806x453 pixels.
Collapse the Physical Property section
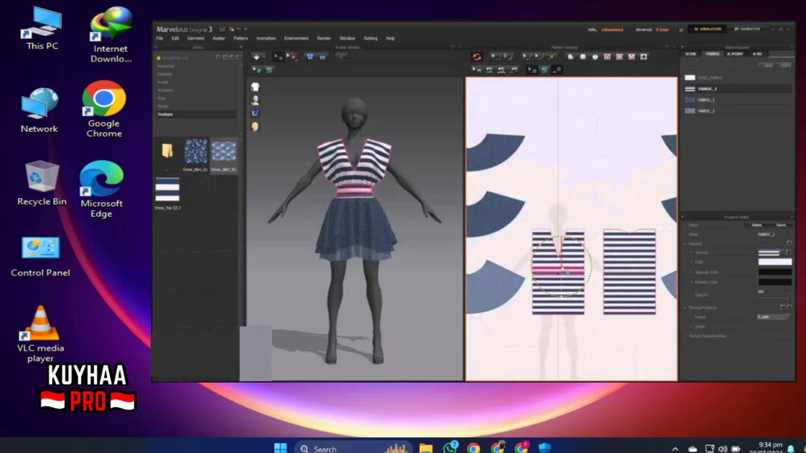pos(685,308)
